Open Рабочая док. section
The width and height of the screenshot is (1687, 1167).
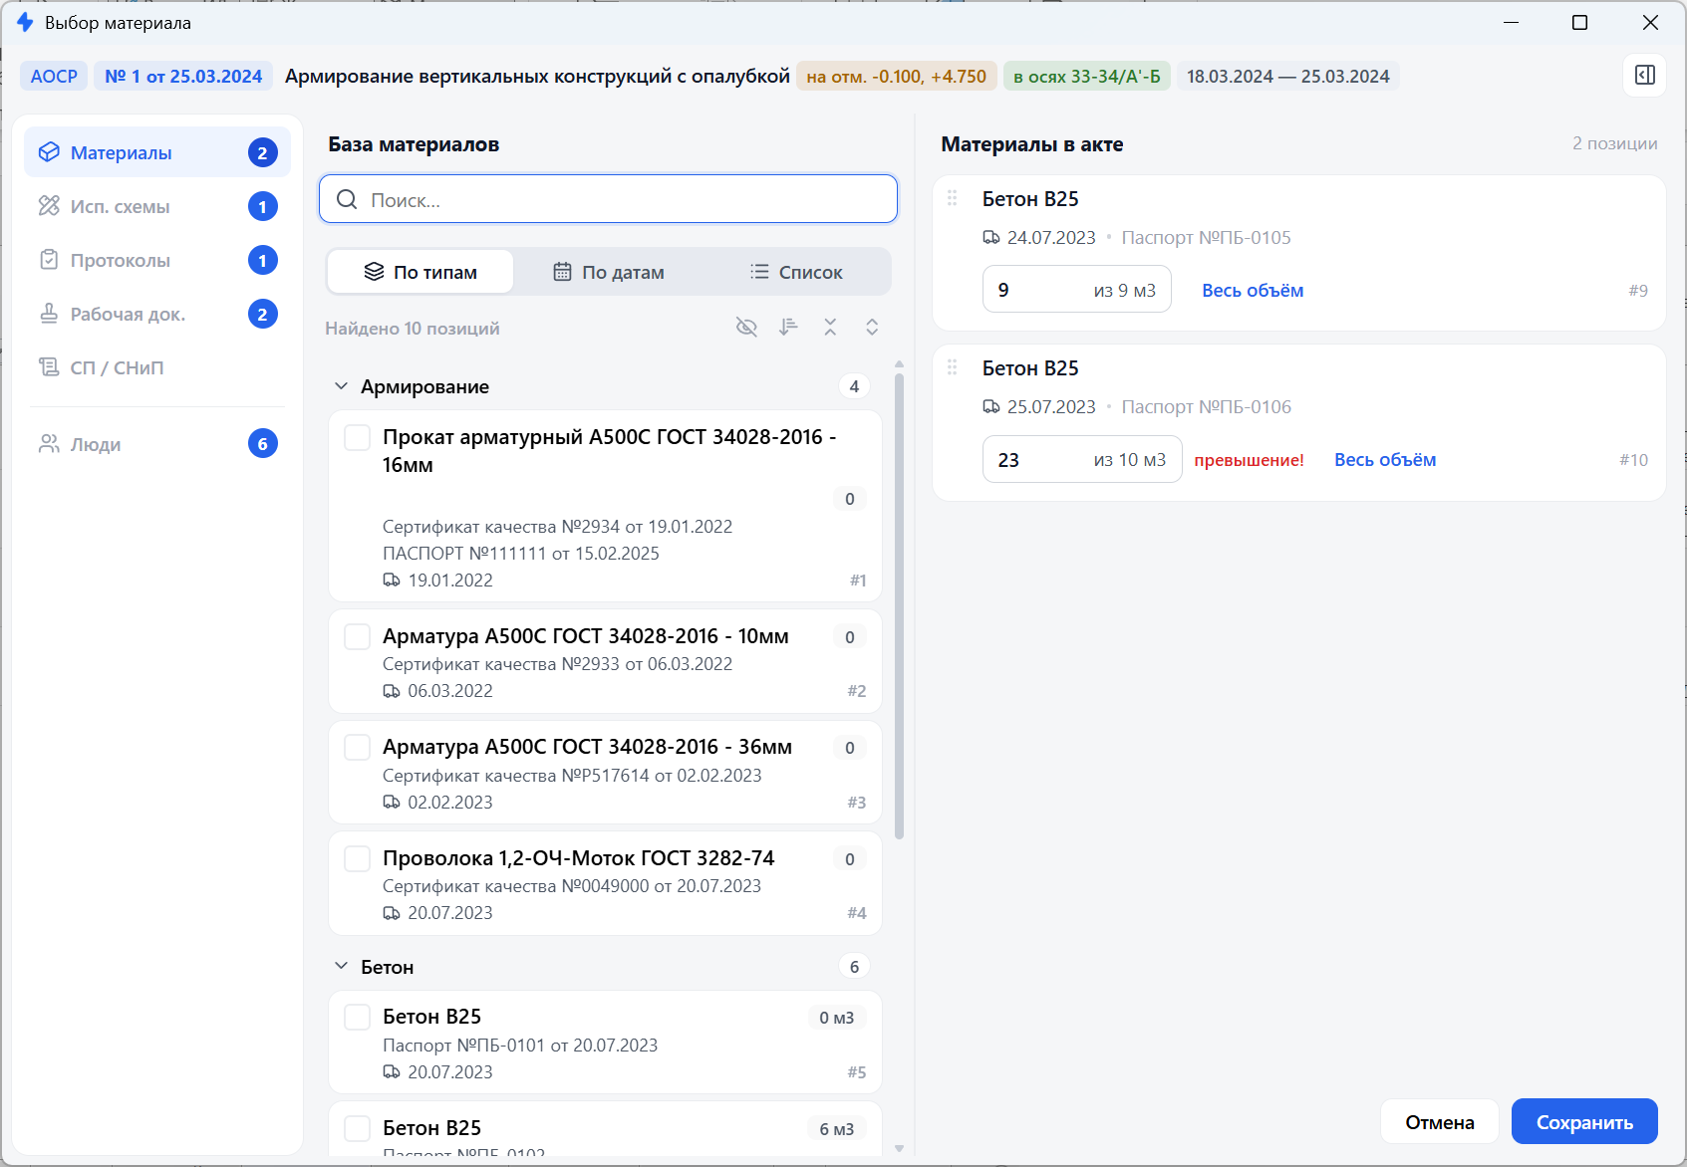pyautogui.click(x=157, y=314)
